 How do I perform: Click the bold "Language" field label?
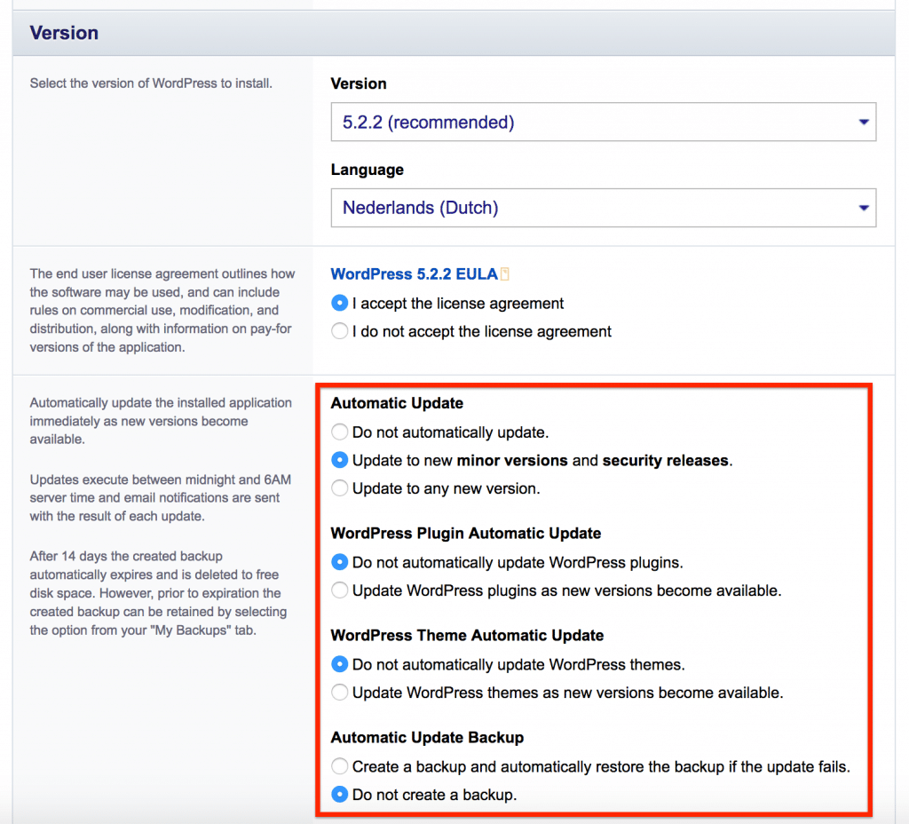pos(367,170)
